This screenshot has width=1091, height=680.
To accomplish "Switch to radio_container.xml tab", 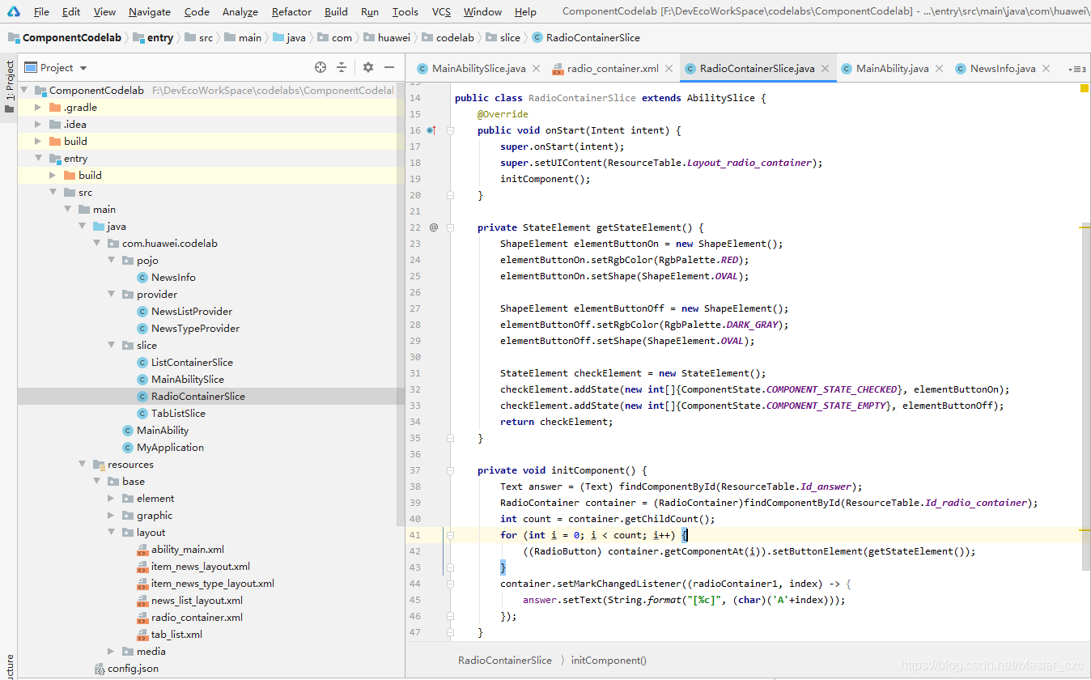I will pyautogui.click(x=613, y=69).
